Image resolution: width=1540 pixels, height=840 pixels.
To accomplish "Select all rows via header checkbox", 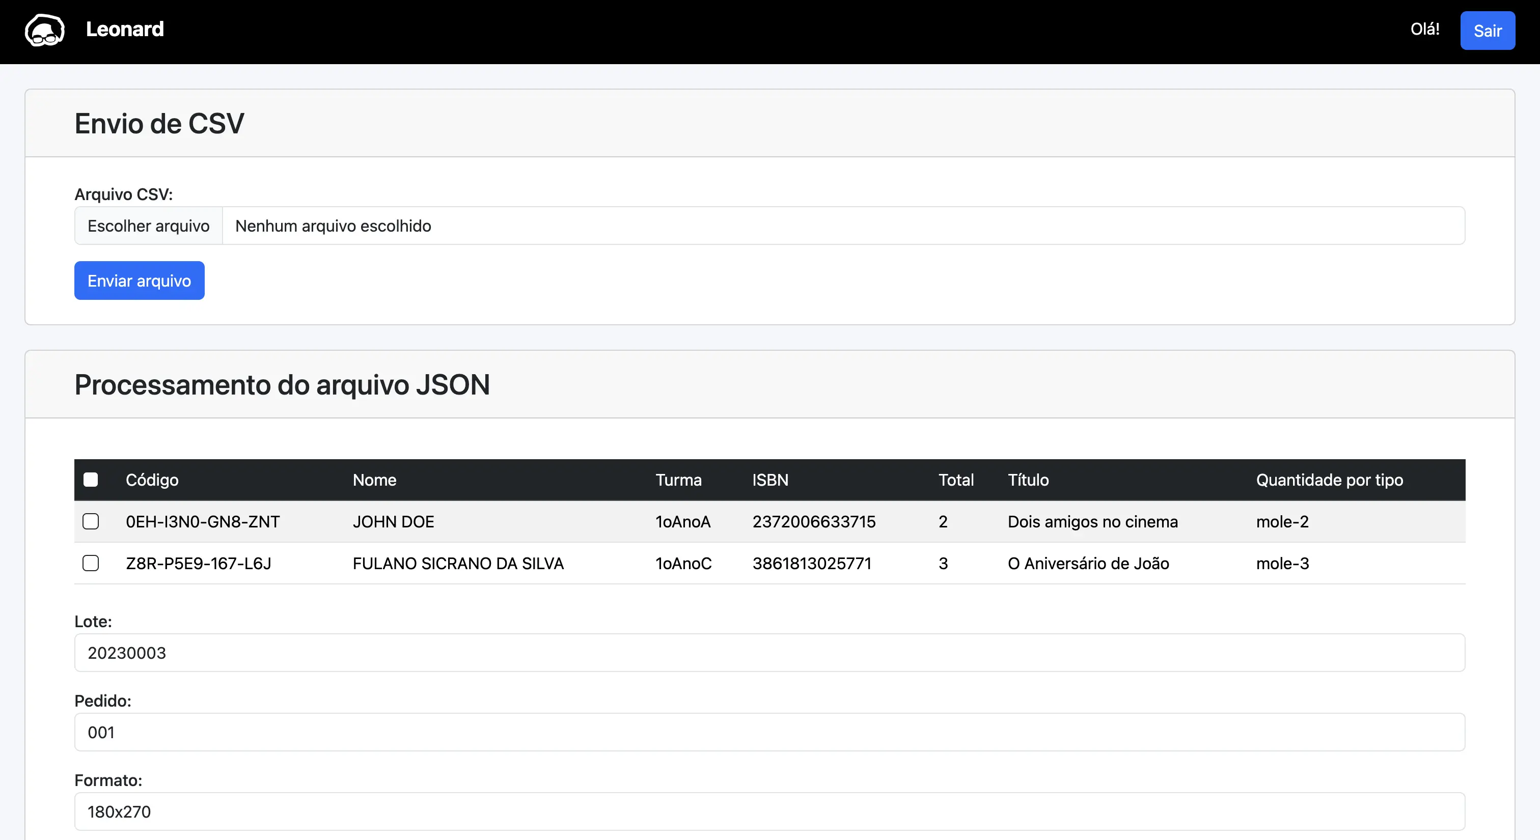I will coord(91,479).
